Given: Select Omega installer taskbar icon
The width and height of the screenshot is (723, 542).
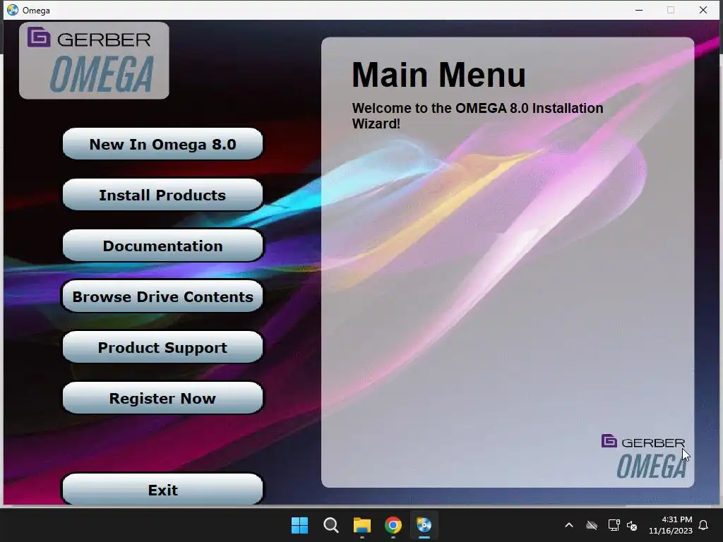Looking at the screenshot, I should (x=424, y=525).
